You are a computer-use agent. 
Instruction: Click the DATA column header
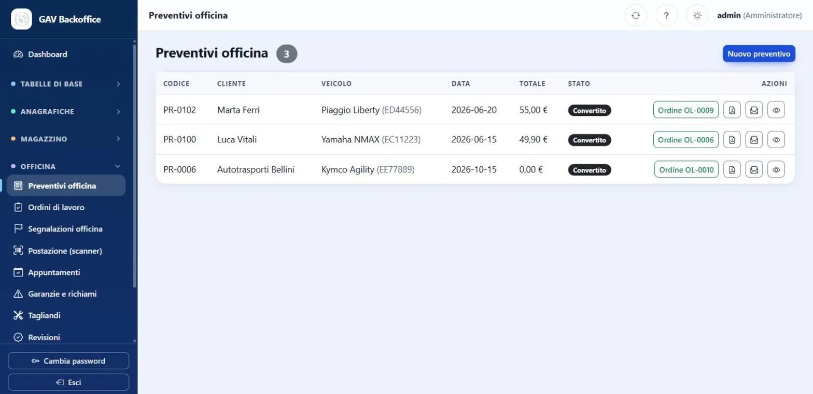(x=461, y=84)
